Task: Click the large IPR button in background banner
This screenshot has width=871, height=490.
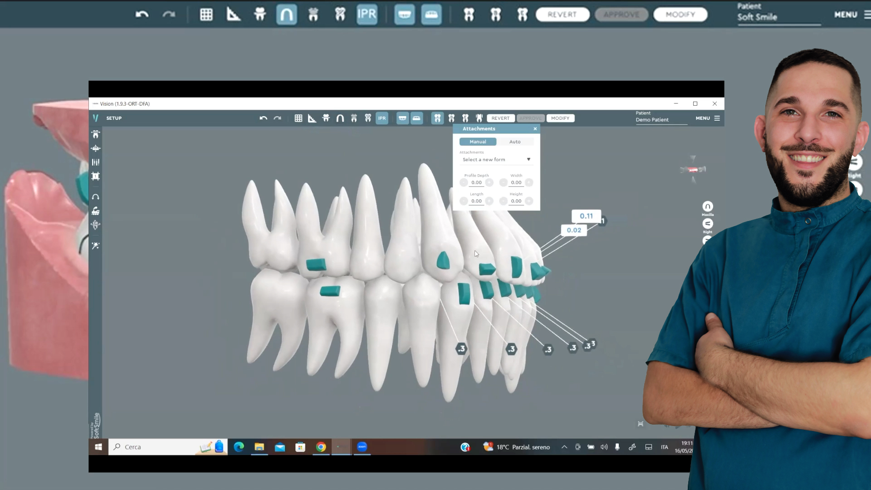Action: tap(367, 15)
